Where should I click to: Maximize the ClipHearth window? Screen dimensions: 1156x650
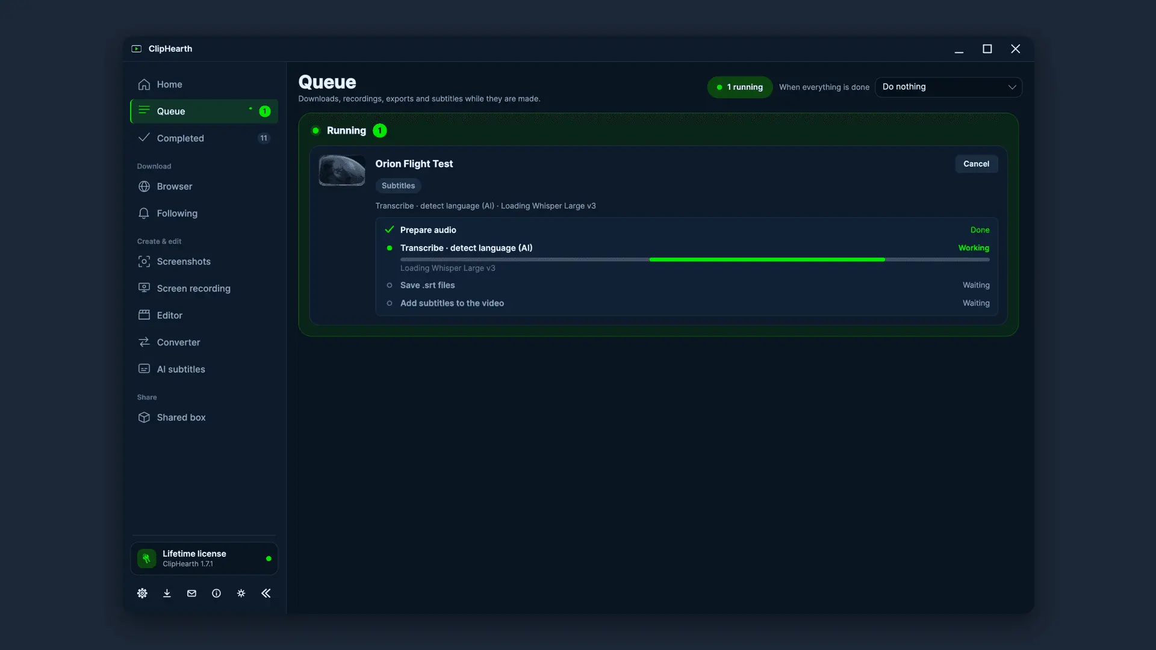click(x=987, y=49)
